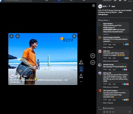Click Balas under Sisilia Evlin's comment
133x114 pixels.
(114, 58)
